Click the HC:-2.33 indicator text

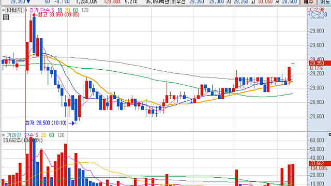coord(317,14)
